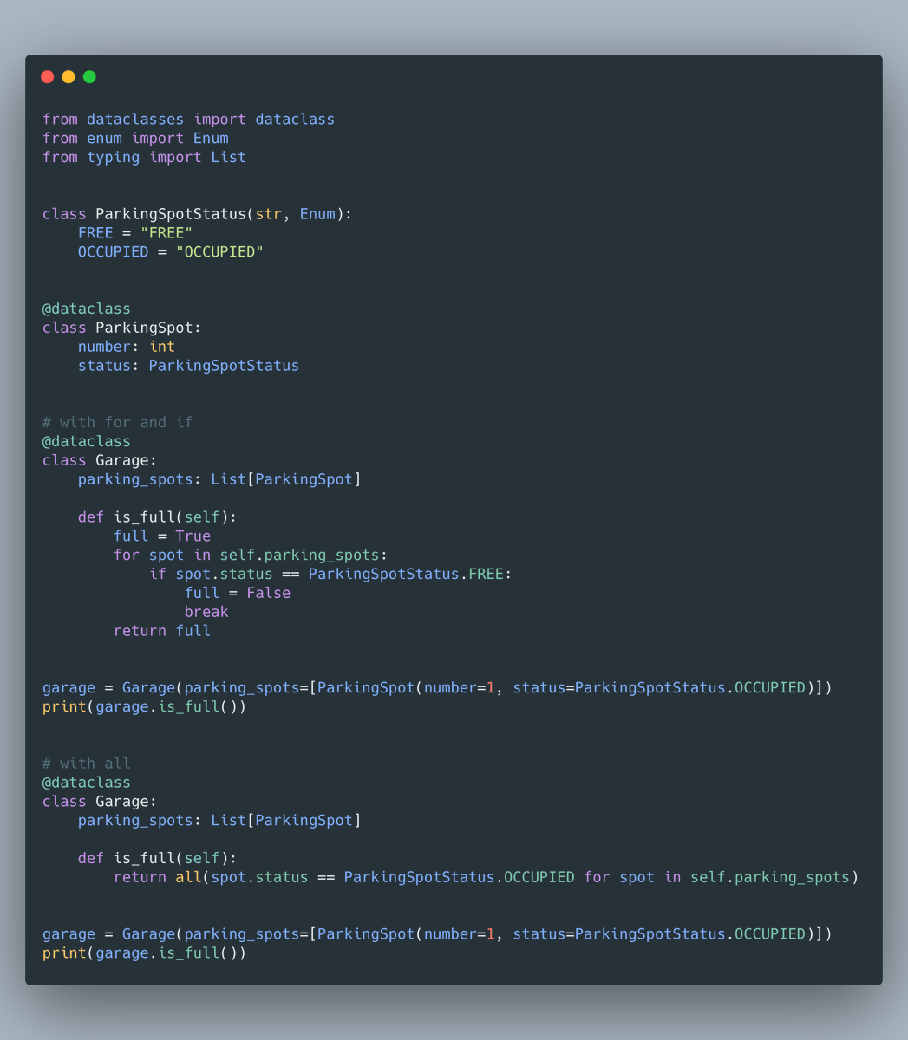Click the line FREE = "FREE"
The width and height of the screenshot is (908, 1040).
tap(135, 233)
